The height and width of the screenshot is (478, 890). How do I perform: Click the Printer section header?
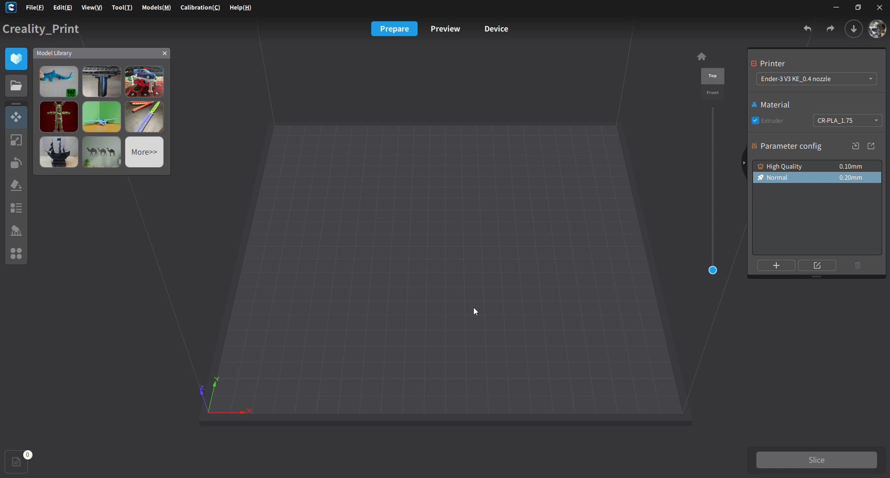point(772,63)
